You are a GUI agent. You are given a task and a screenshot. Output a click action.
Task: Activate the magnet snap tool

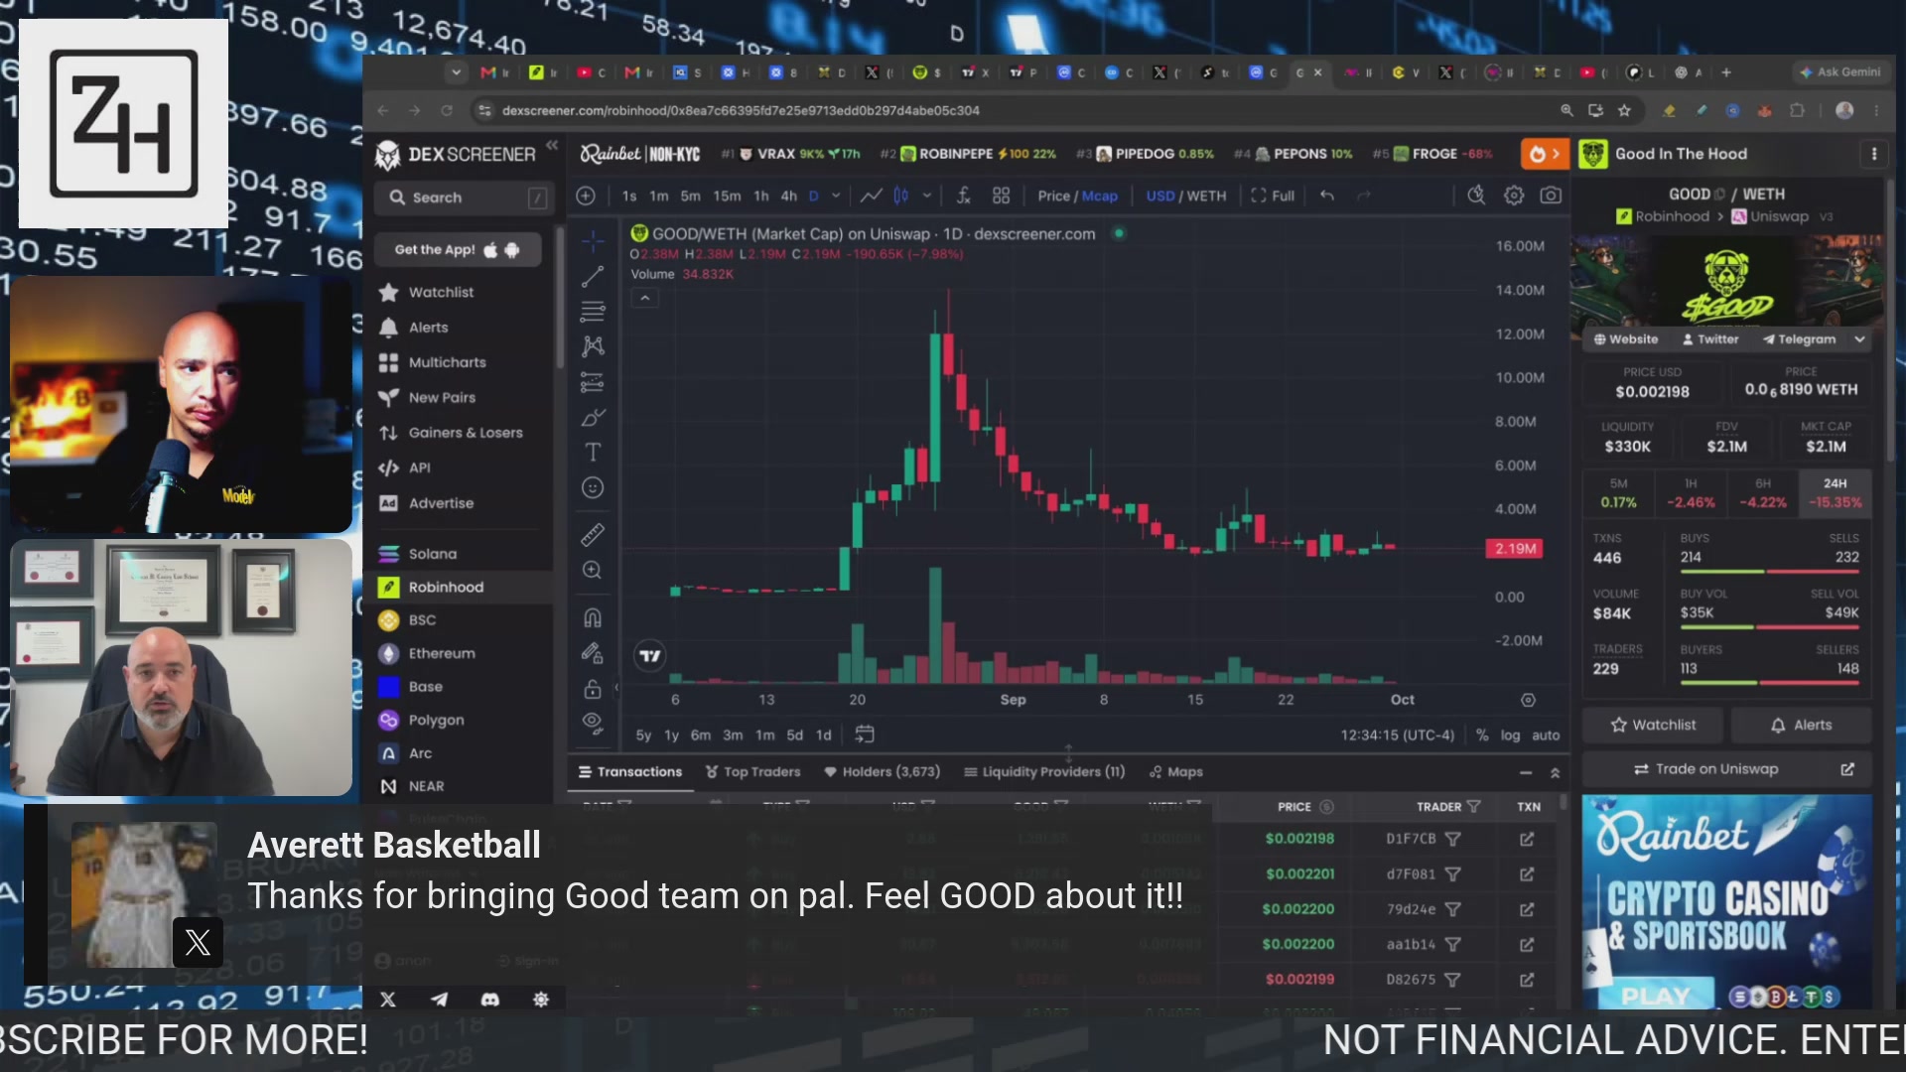click(x=593, y=617)
